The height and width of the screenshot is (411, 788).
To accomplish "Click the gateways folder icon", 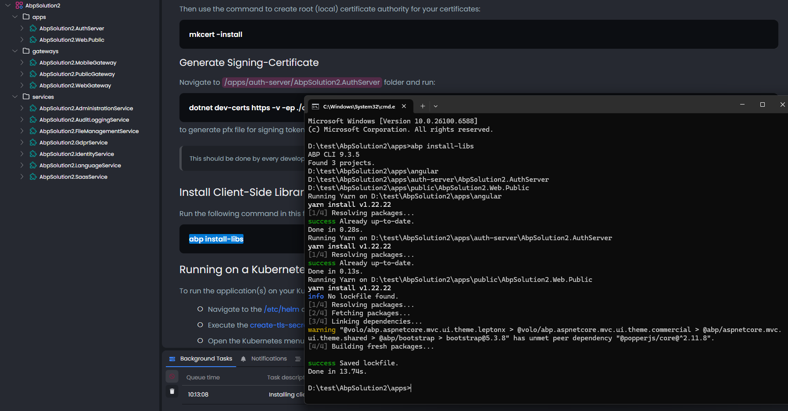I will click(x=26, y=51).
